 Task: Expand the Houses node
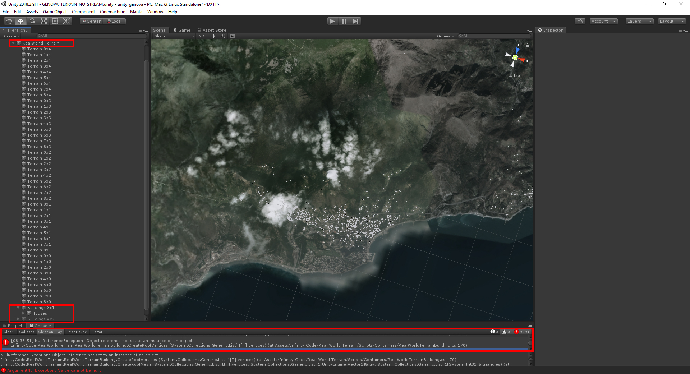23,313
